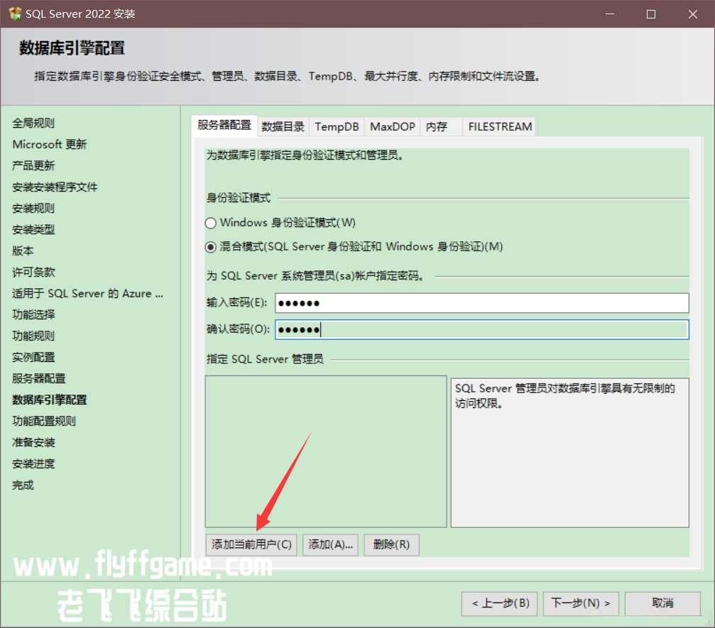Screen dimensions: 715x628
Task: Click the 功能选择 step
Action: click(33, 315)
